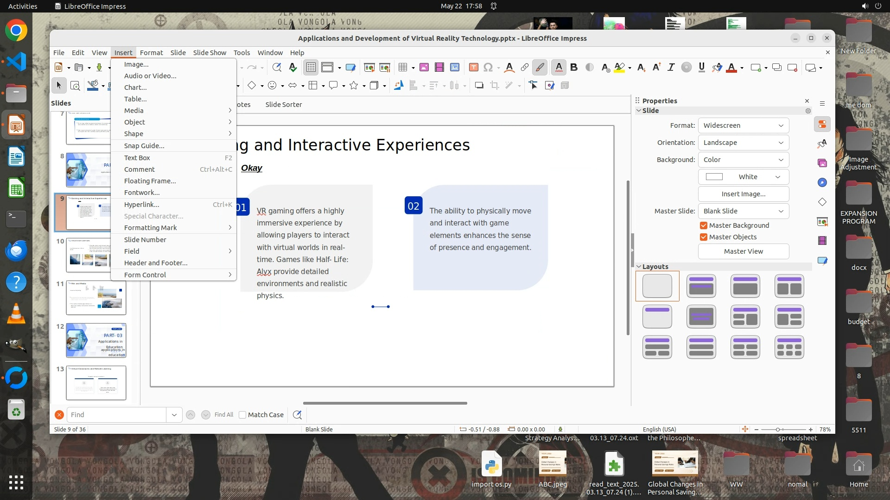
Task: Choose Text Box from Insert menu
Action: point(137,158)
